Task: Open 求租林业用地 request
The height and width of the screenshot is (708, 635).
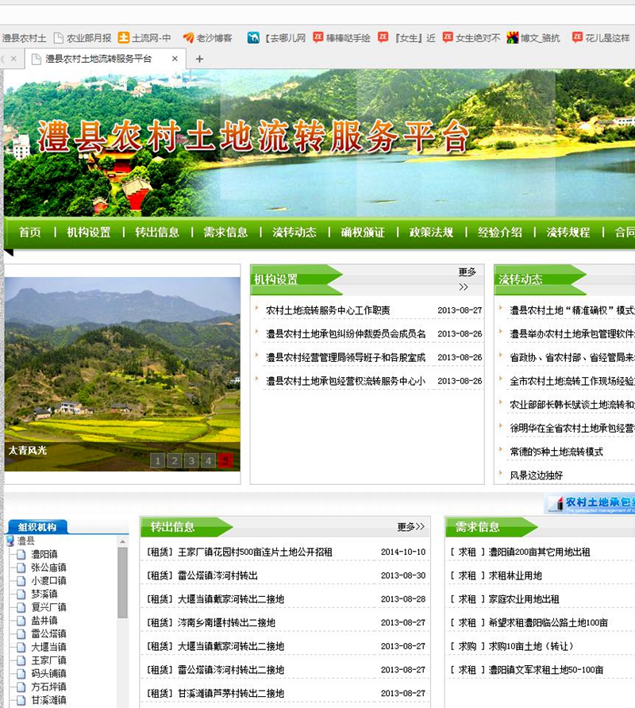Action: [515, 575]
